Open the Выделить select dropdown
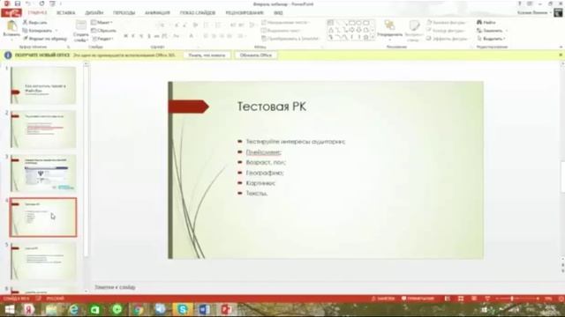565x317 pixels. point(491,39)
